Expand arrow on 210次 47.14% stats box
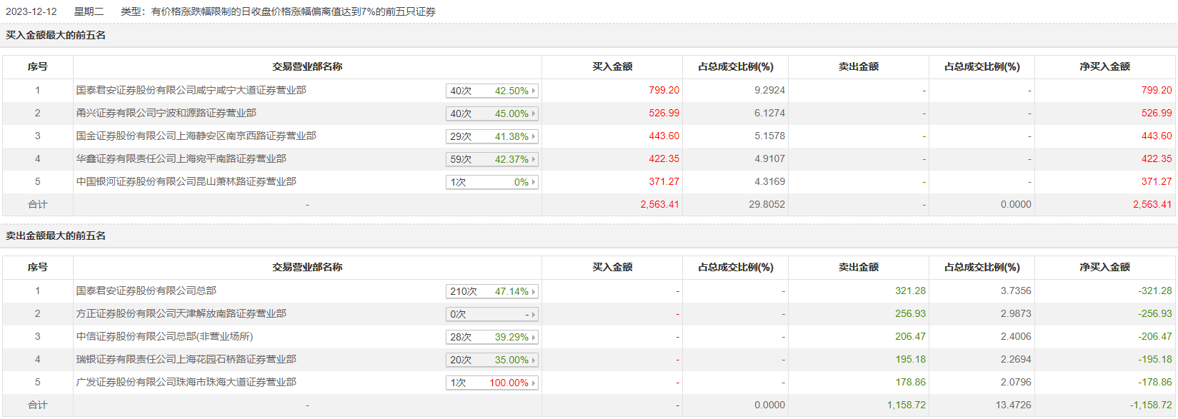The image size is (1178, 419). (534, 291)
